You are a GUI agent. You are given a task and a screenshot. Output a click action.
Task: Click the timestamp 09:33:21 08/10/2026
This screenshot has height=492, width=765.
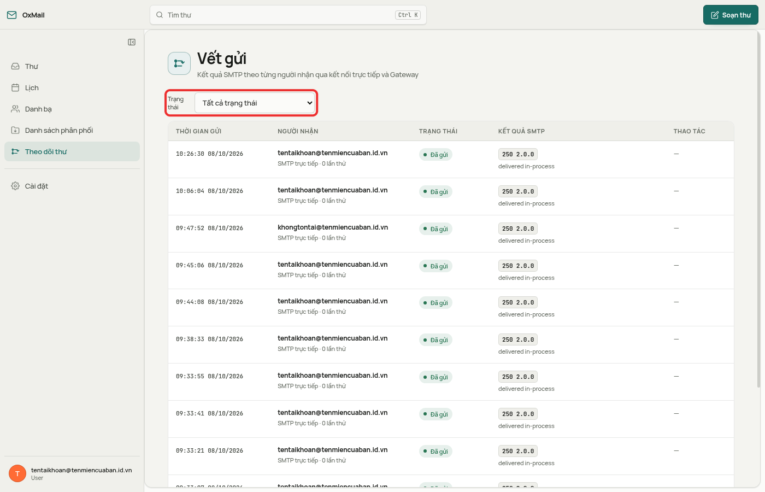click(x=209, y=451)
